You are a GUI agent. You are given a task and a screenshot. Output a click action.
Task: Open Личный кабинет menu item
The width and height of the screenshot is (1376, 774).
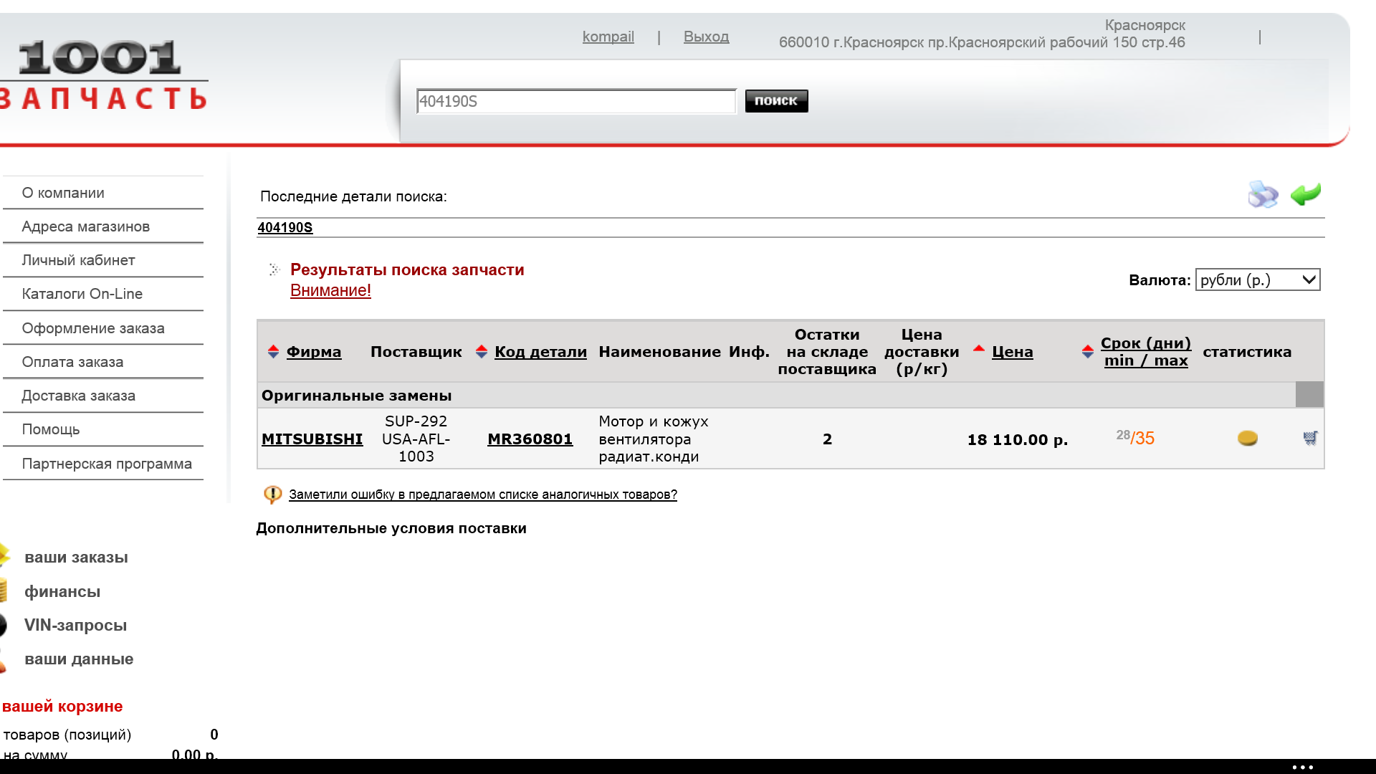click(78, 260)
